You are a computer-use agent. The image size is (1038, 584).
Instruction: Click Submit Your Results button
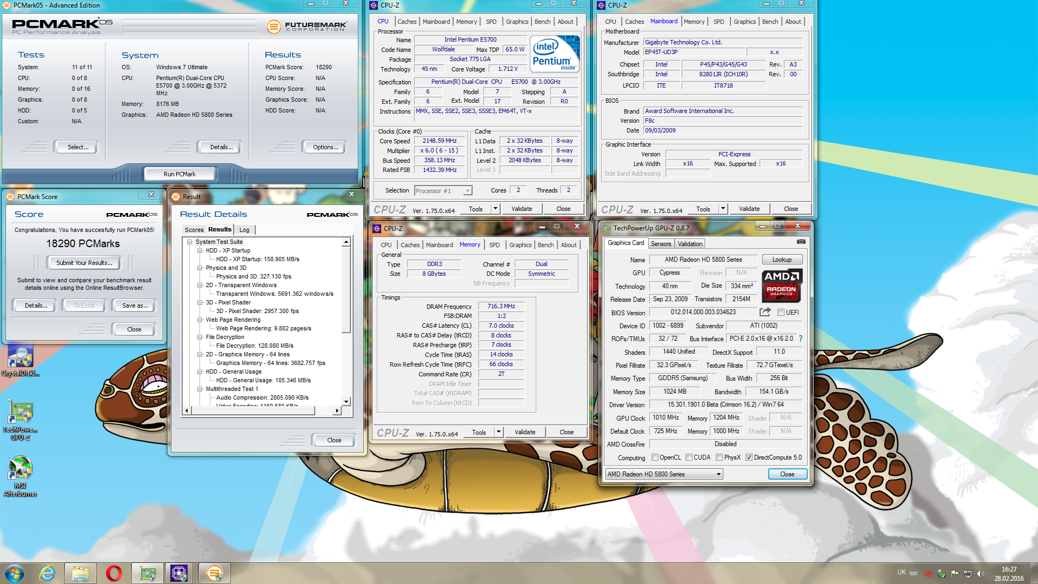[x=84, y=263]
